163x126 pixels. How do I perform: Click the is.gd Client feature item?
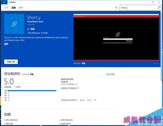[65, 124]
